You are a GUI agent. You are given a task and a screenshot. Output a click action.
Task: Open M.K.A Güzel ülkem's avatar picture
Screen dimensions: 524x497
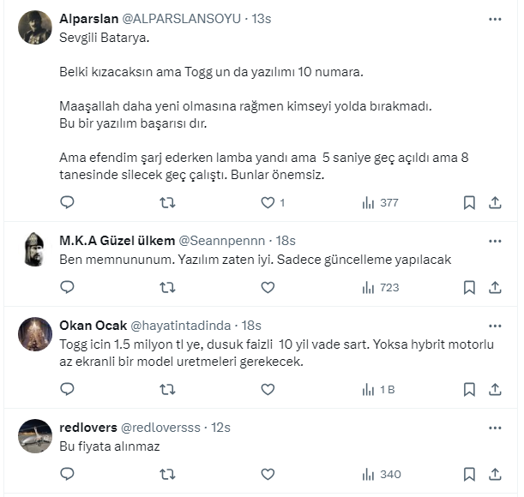[x=35, y=249]
